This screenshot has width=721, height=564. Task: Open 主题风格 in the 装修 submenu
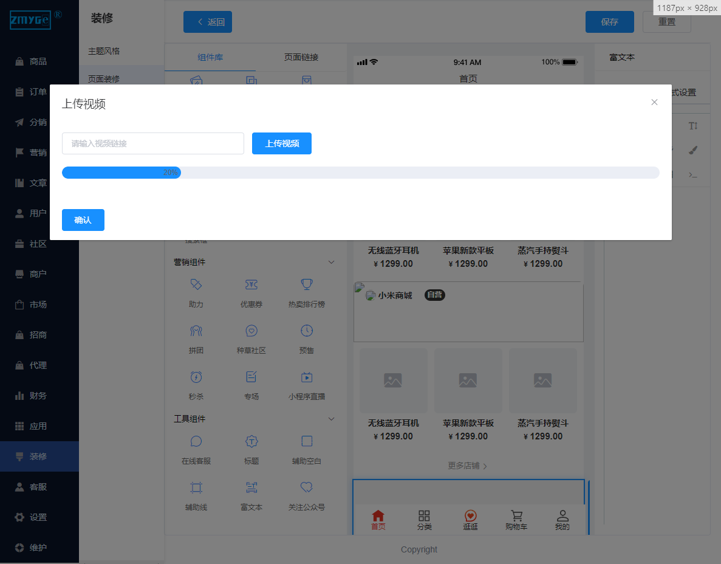coord(104,51)
